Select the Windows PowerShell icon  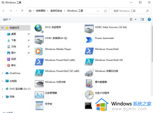89,51
